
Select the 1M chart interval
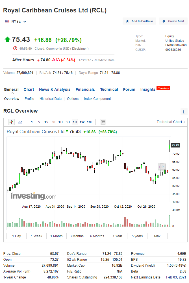(x=89, y=122)
